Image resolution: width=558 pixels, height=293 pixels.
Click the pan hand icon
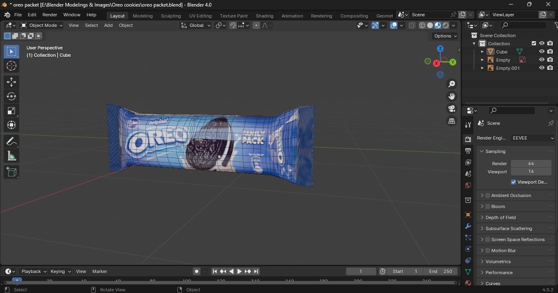[452, 96]
